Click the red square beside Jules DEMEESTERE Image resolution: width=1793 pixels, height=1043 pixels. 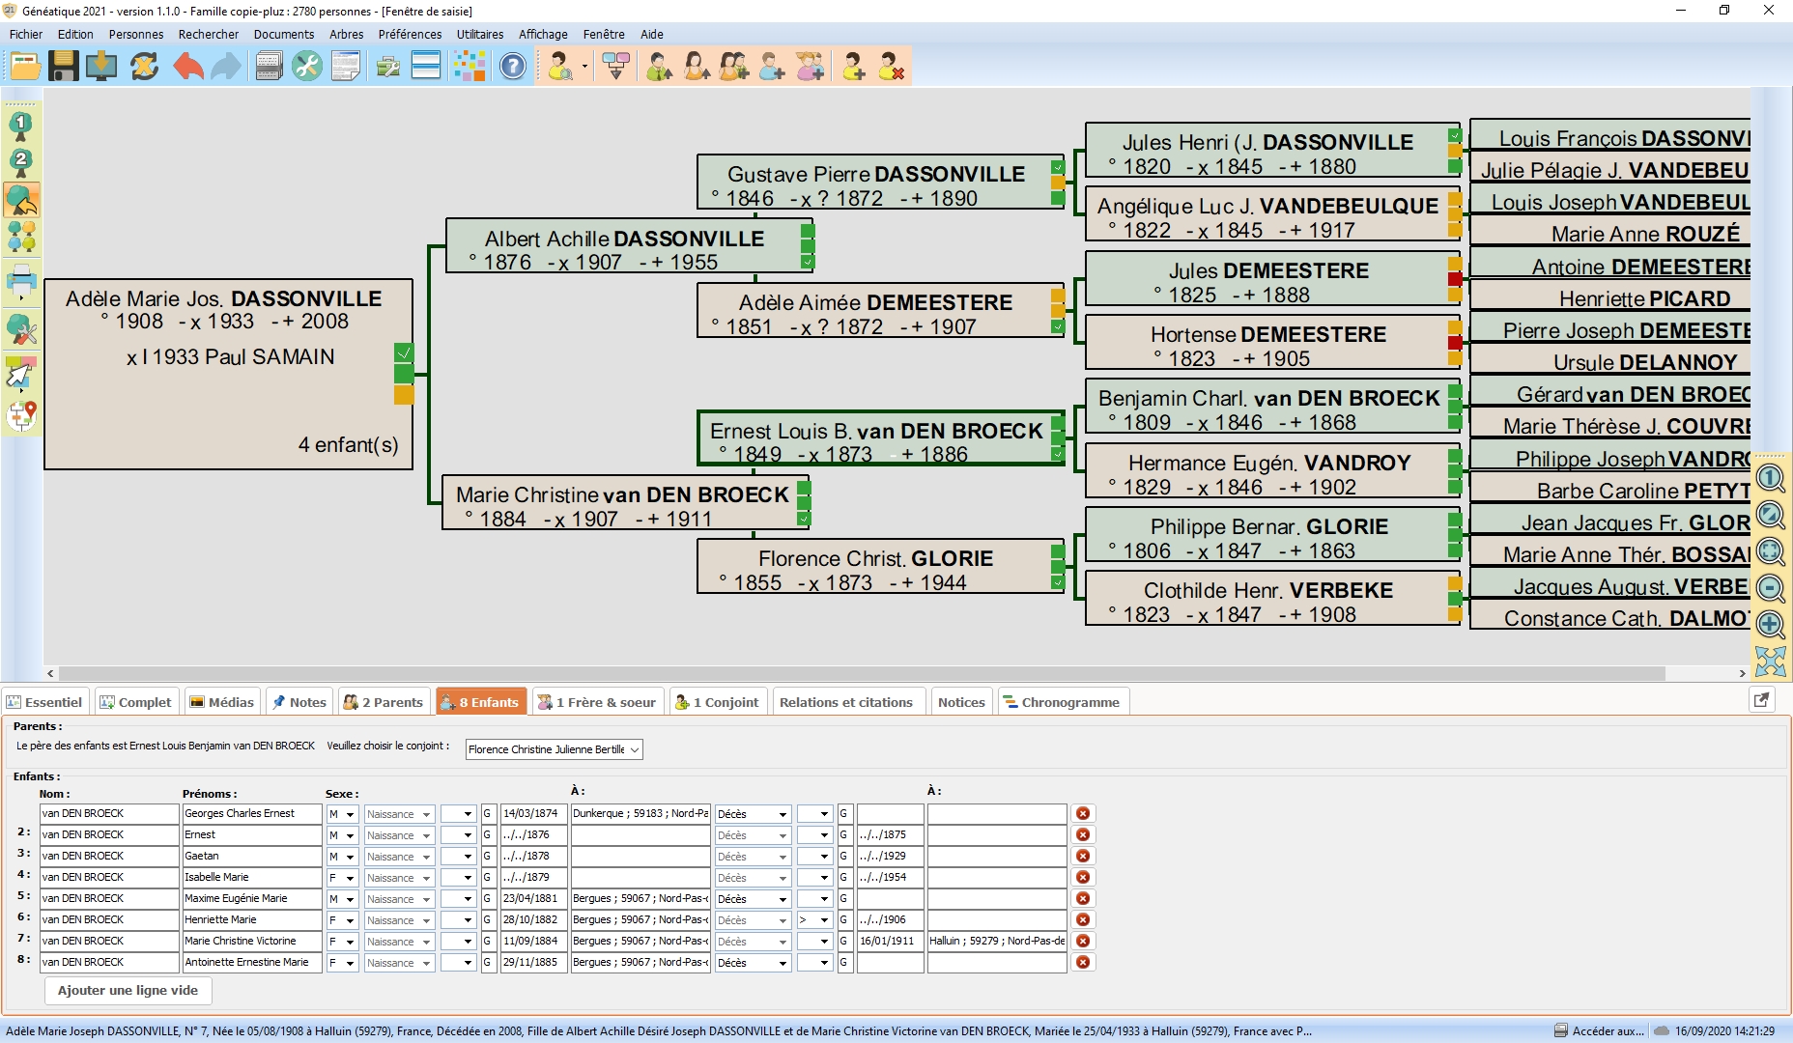1455,279
